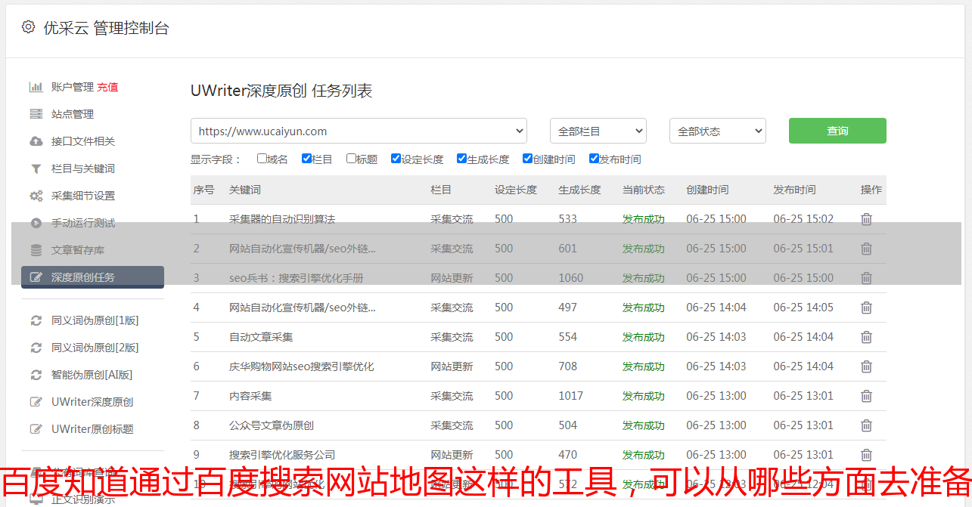Toggle the 设定长度 field checkbox
972x507 pixels.
(396, 159)
